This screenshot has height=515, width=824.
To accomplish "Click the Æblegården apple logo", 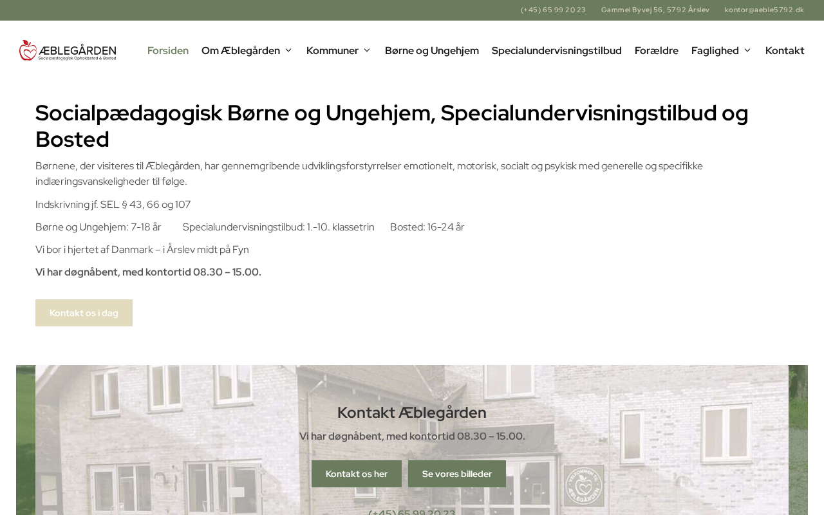I will [68, 50].
